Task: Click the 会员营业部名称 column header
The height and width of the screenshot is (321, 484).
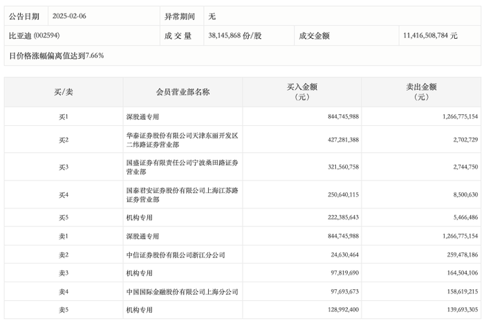Action: pos(183,91)
